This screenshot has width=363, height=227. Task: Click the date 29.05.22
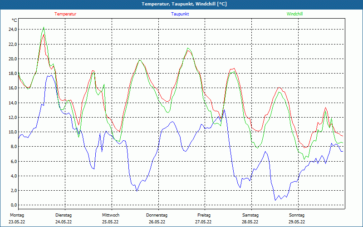click(297, 222)
